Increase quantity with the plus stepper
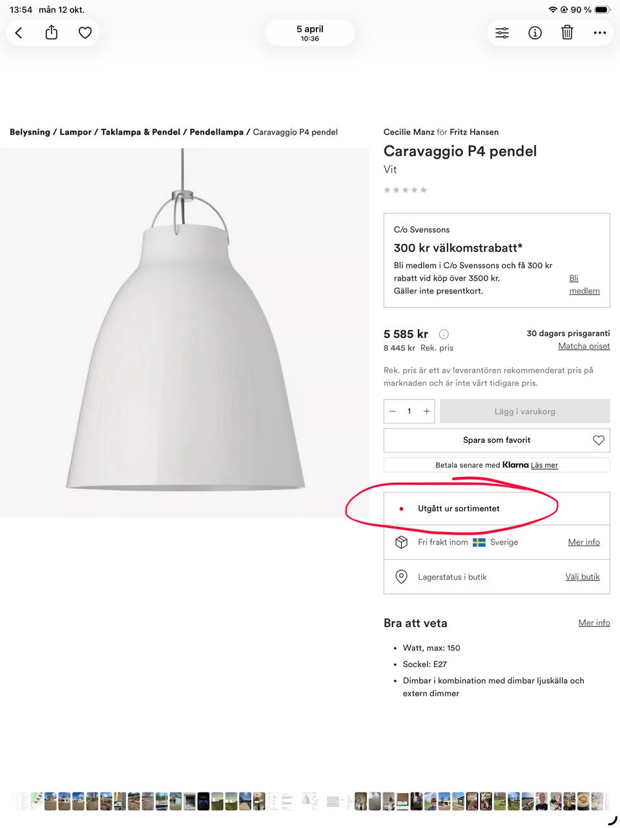This screenshot has height=828, width=620. coord(427,411)
